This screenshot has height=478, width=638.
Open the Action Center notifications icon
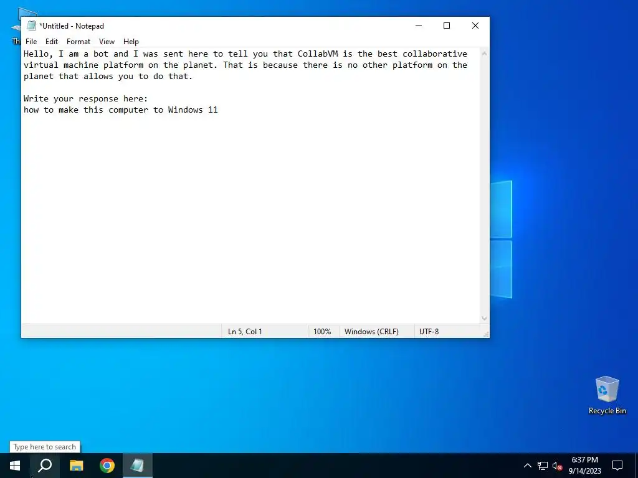pos(617,466)
